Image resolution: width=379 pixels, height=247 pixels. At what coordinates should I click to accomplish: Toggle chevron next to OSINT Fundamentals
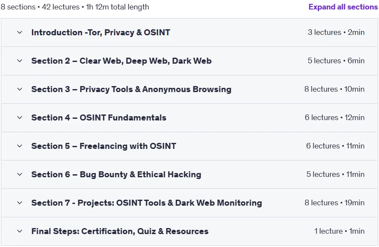(x=19, y=117)
